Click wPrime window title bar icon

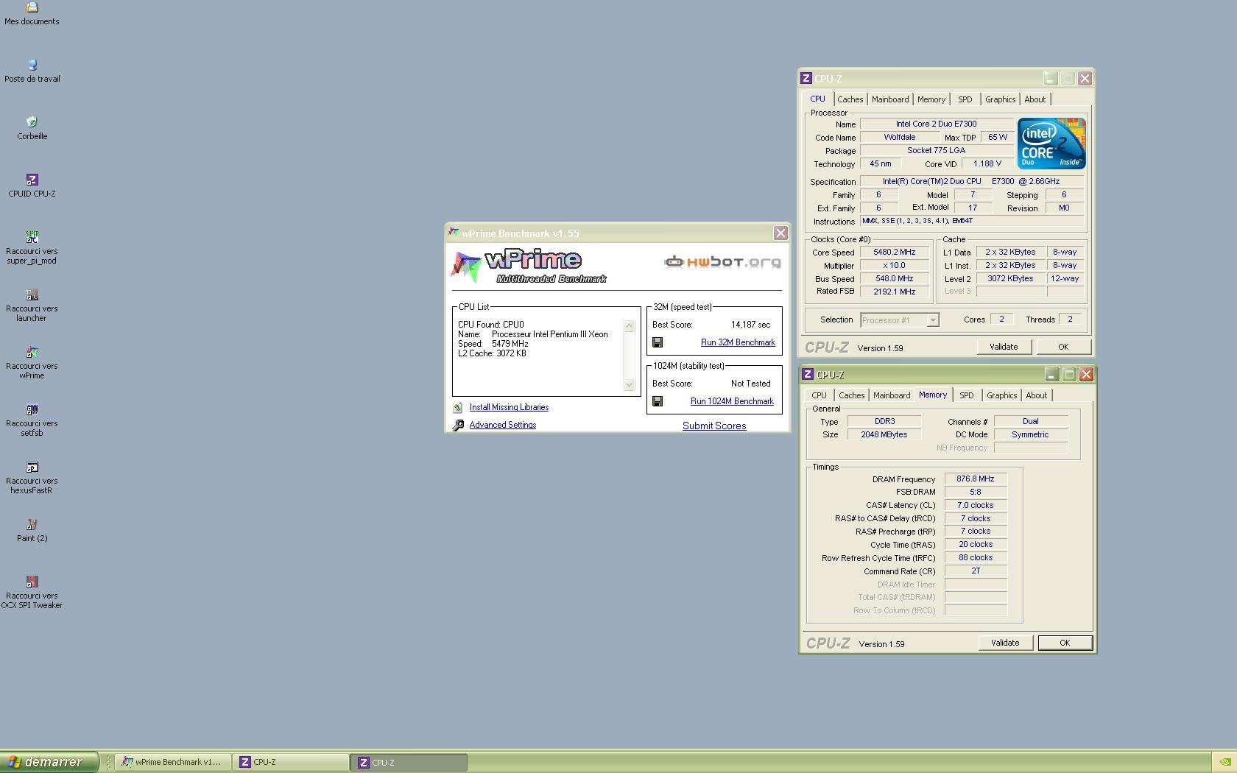[x=454, y=233]
